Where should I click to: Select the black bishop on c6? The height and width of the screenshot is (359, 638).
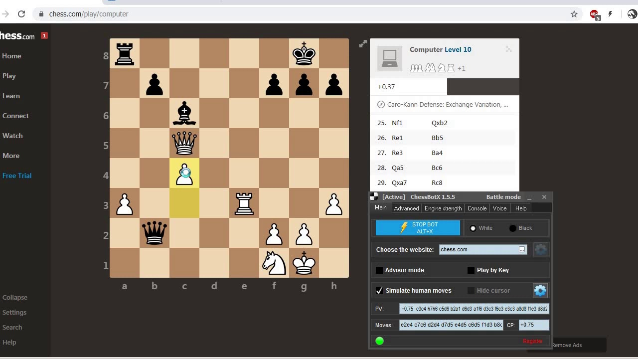(x=184, y=113)
